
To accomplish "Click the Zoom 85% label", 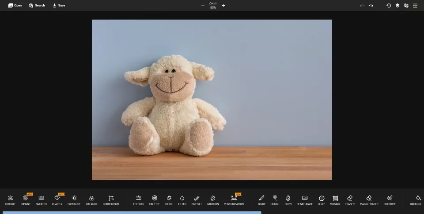I will coord(213,5).
